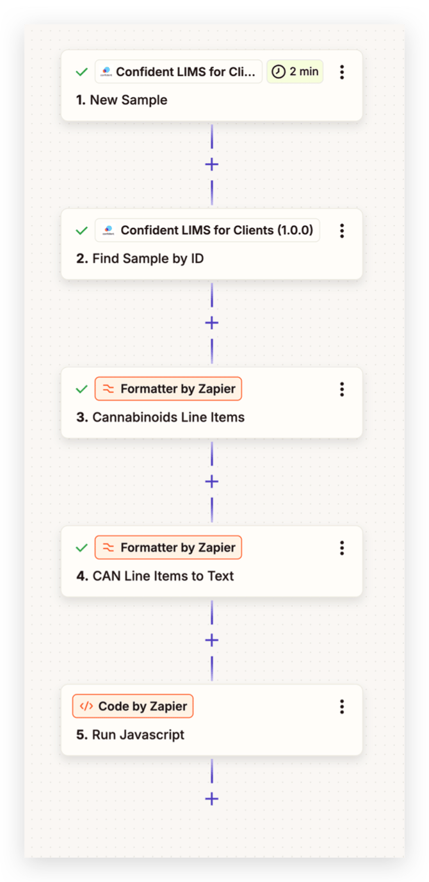This screenshot has height=882, width=429.
Task: Insert a step before Run Javascript
Action: [212, 641]
